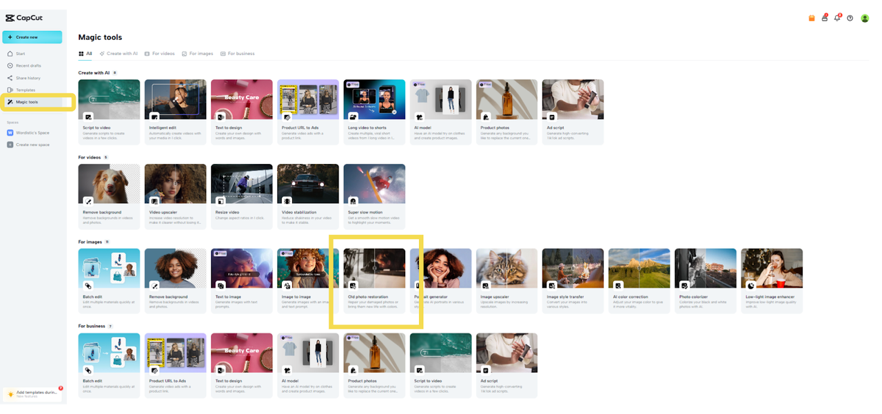This screenshot has width=882, height=414.
Task: Open Batch edit thumbnail under For business
Action: click(x=109, y=353)
